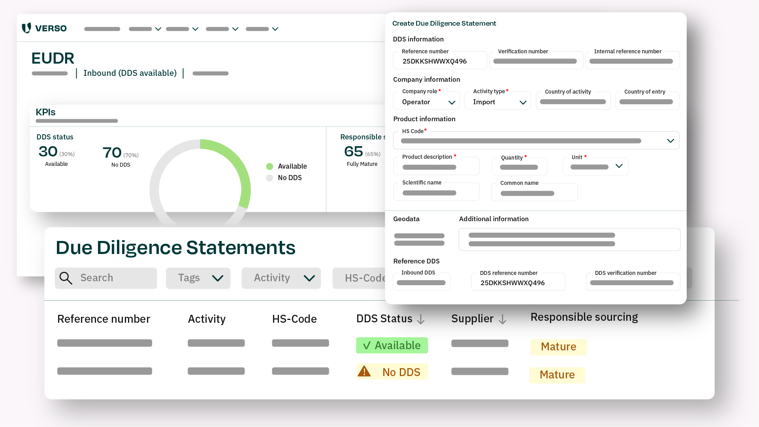The width and height of the screenshot is (759, 427).
Task: Sort by DDS Status using the arrow icon
Action: pos(420,319)
